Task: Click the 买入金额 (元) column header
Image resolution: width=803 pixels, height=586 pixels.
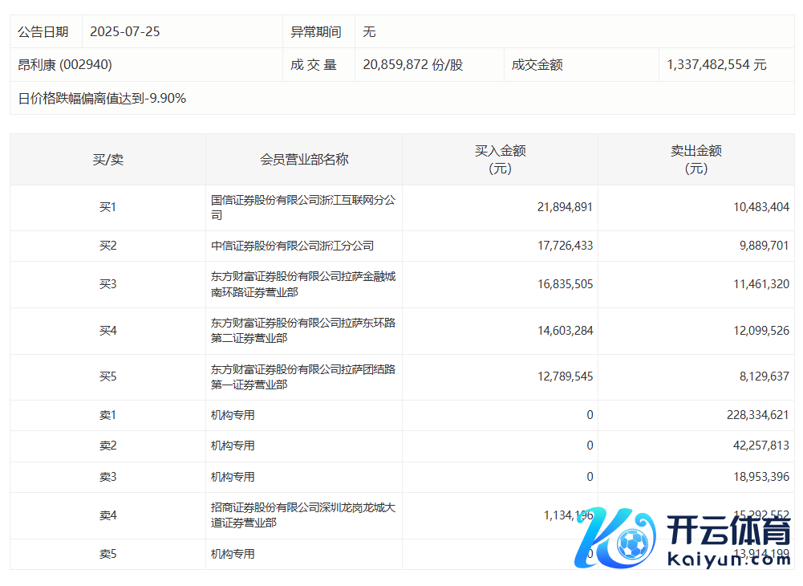Action: pyautogui.click(x=500, y=160)
